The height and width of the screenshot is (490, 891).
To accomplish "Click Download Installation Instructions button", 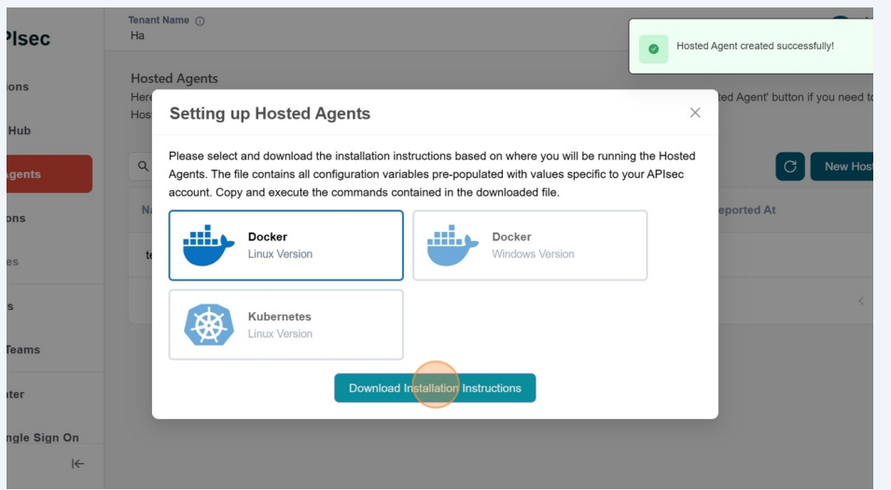I will (x=435, y=388).
